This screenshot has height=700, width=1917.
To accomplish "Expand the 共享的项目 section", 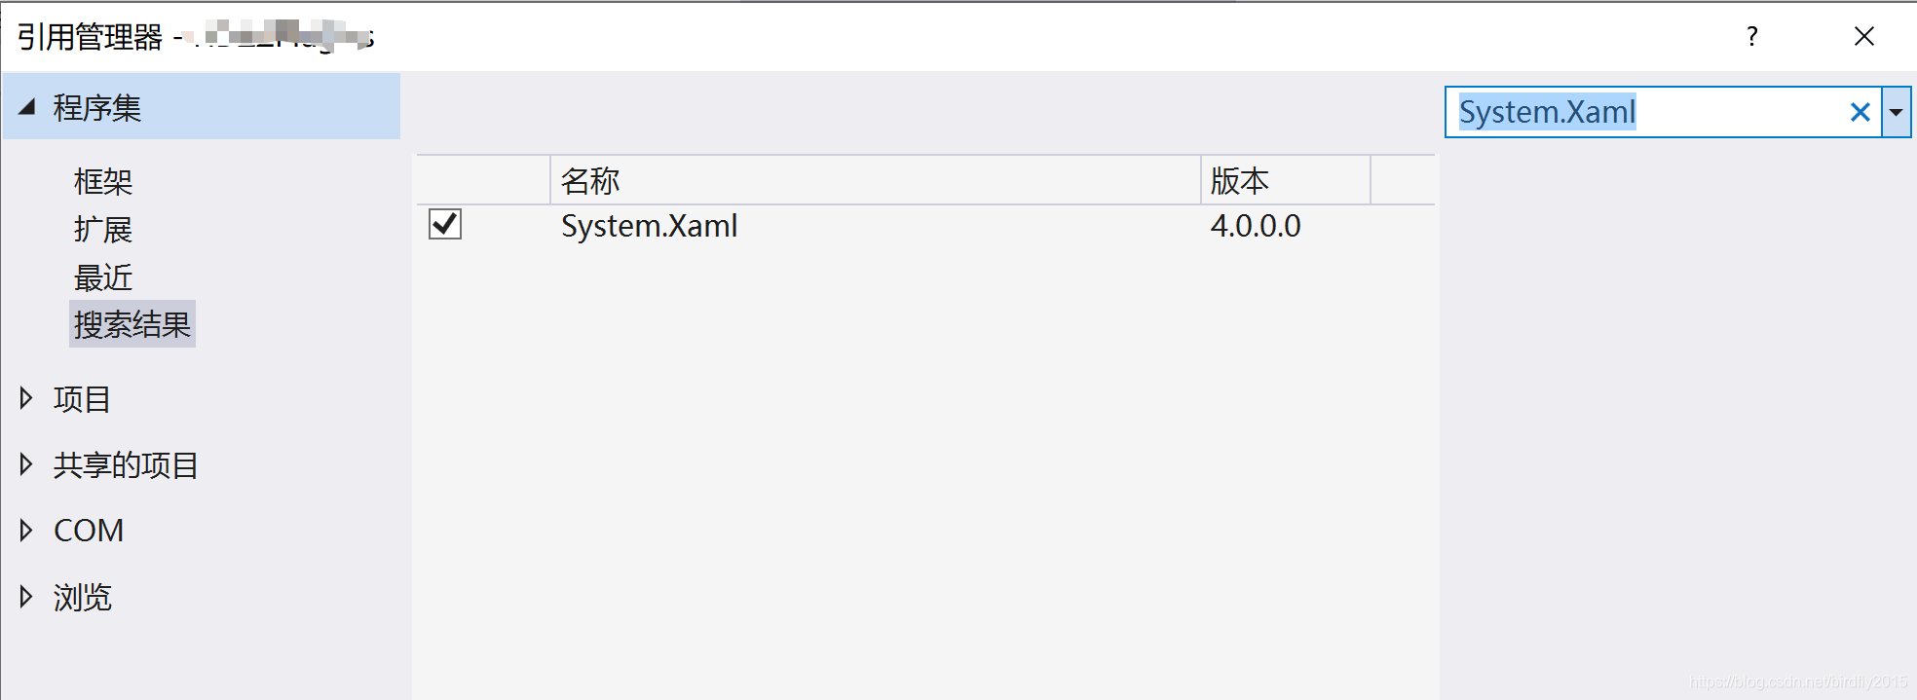I will pos(125,464).
